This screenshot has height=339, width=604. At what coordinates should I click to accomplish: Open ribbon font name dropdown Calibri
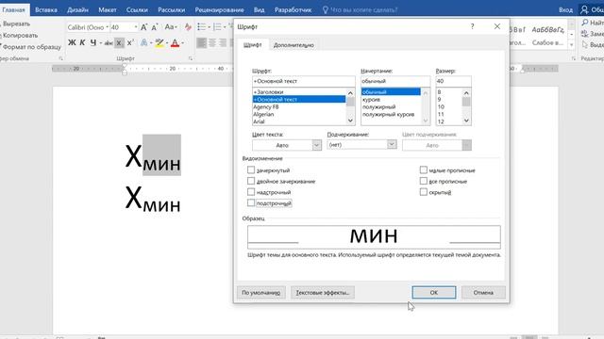pos(107,27)
